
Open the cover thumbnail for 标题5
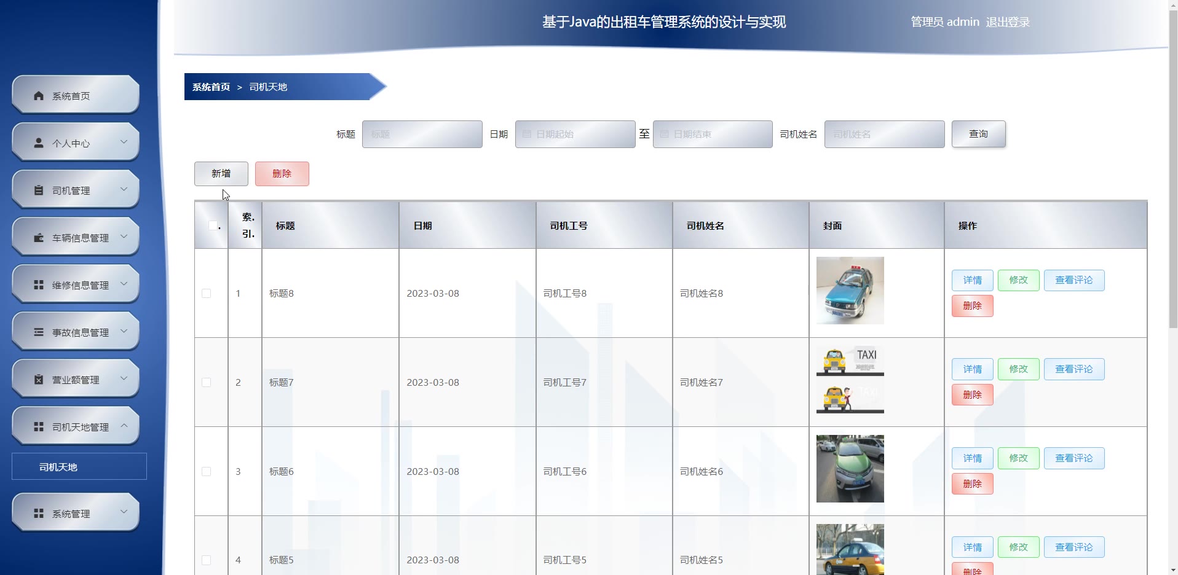click(850, 550)
